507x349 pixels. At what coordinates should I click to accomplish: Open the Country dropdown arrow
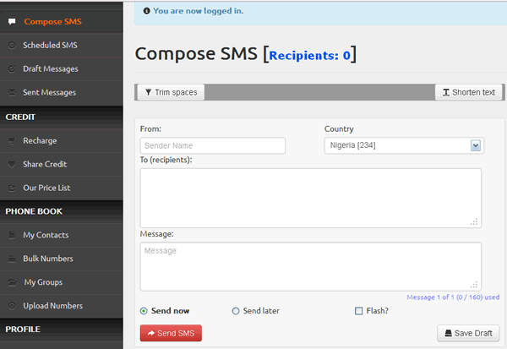pyautogui.click(x=475, y=145)
